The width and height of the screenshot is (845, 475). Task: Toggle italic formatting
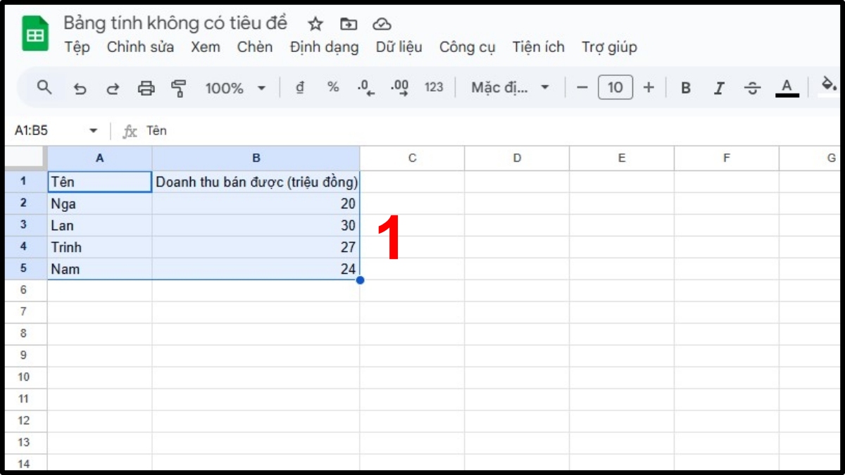(719, 88)
